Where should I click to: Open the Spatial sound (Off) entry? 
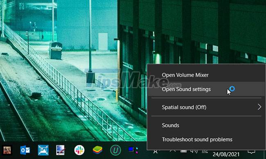tap(206, 107)
